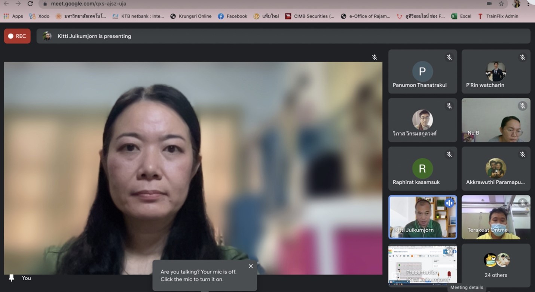535x292 pixels.
Task: Click the camera icon in the address bar
Action: pos(489,4)
